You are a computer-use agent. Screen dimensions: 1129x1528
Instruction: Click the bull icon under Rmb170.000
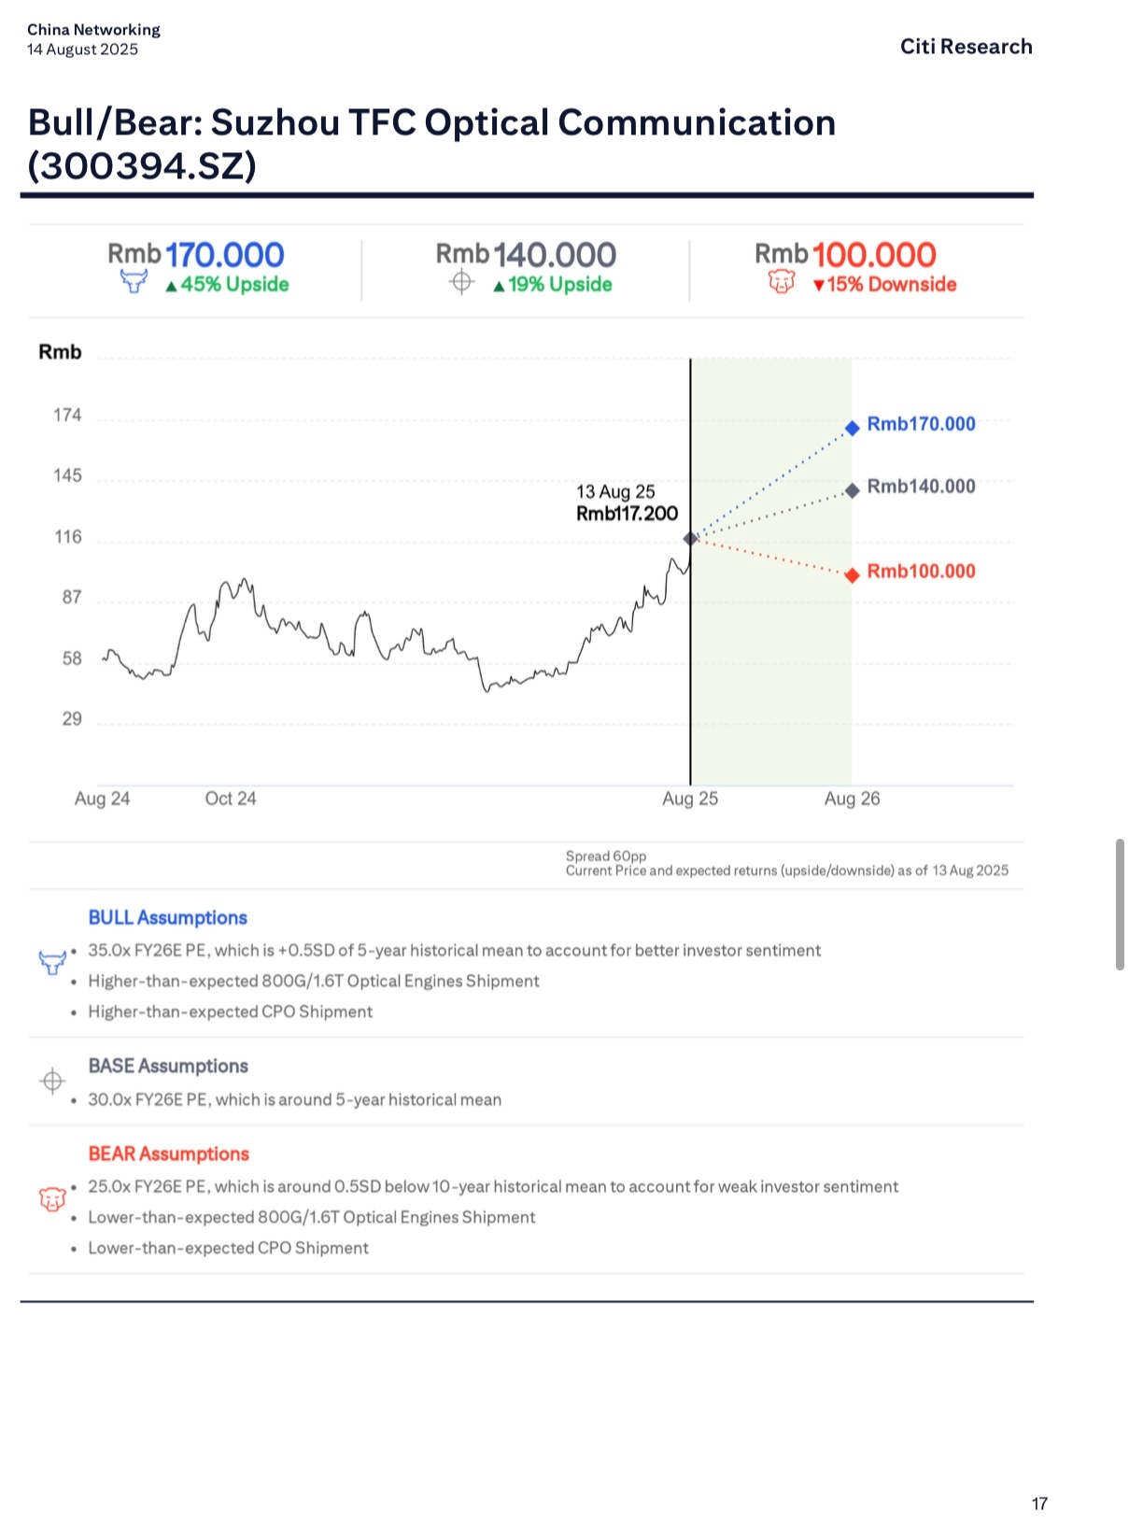click(134, 281)
